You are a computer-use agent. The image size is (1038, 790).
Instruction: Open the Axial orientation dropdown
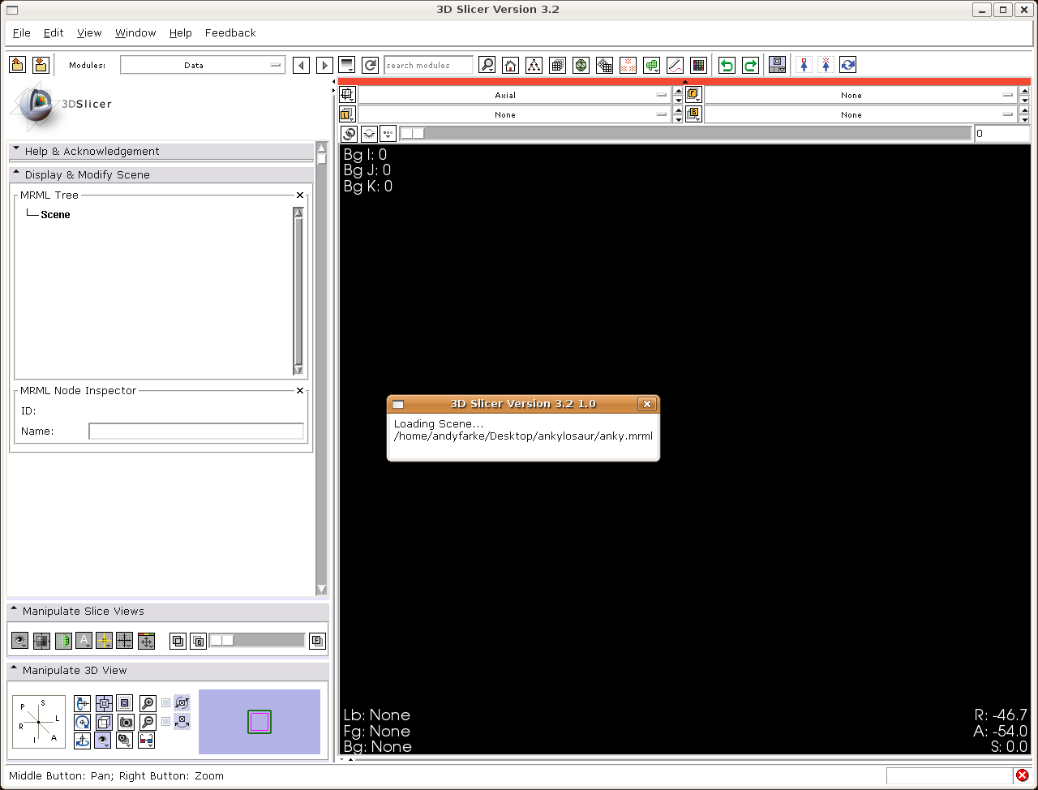513,95
